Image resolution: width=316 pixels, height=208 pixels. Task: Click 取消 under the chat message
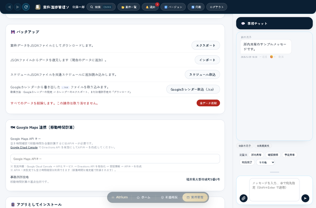281,57
